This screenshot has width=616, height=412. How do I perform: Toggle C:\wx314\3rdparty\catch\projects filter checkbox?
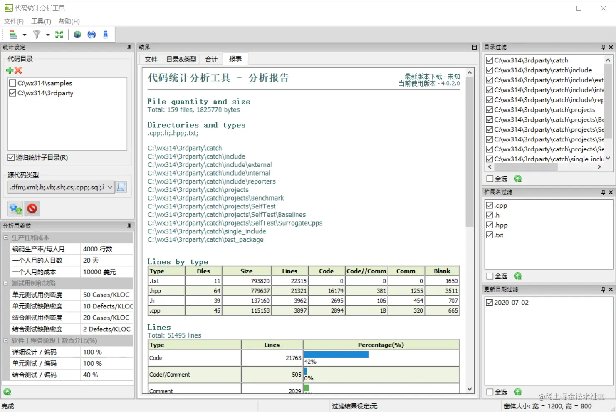(490, 109)
